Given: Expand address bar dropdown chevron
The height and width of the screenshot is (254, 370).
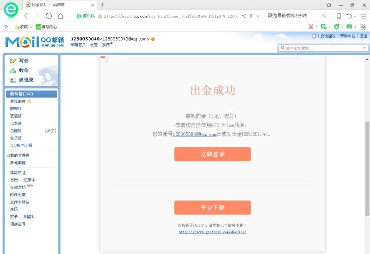Looking at the screenshot, I should tap(258, 16).
